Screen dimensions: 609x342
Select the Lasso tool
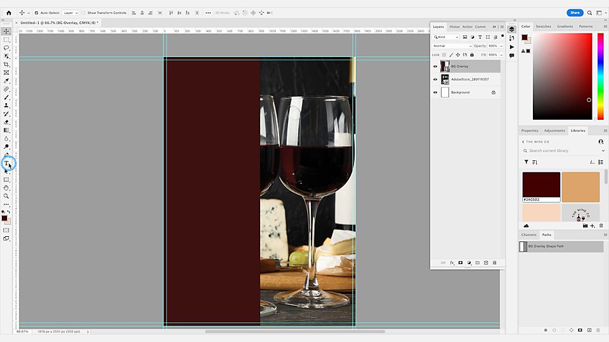6,47
